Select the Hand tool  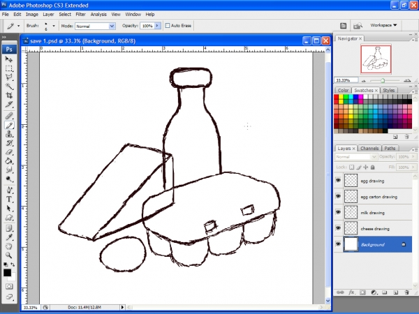click(9, 246)
